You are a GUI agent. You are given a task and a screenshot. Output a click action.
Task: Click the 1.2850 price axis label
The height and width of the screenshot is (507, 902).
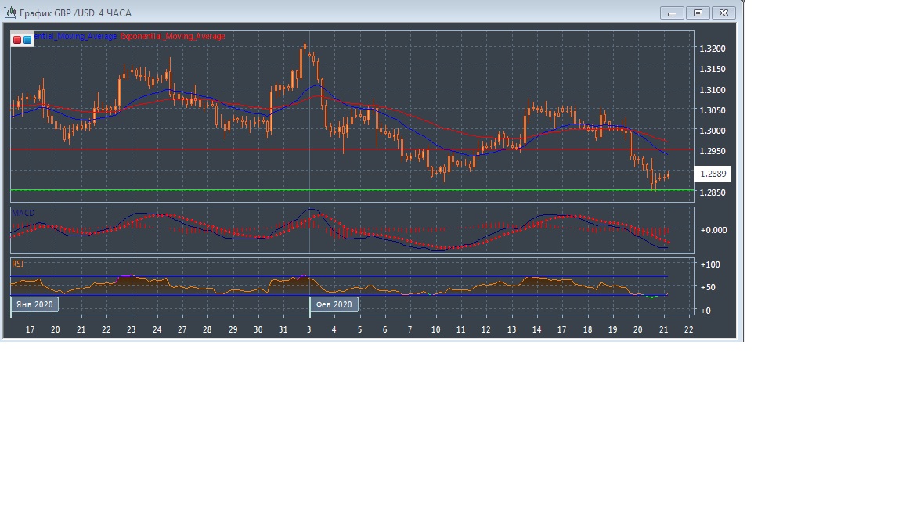tap(712, 192)
